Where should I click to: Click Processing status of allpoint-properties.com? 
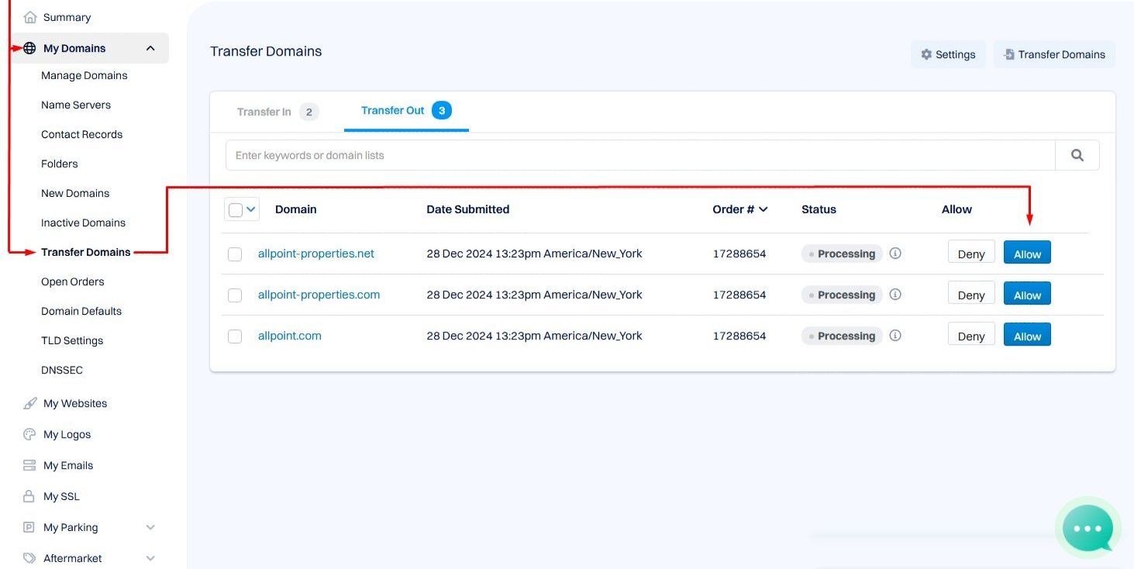pyautogui.click(x=842, y=295)
